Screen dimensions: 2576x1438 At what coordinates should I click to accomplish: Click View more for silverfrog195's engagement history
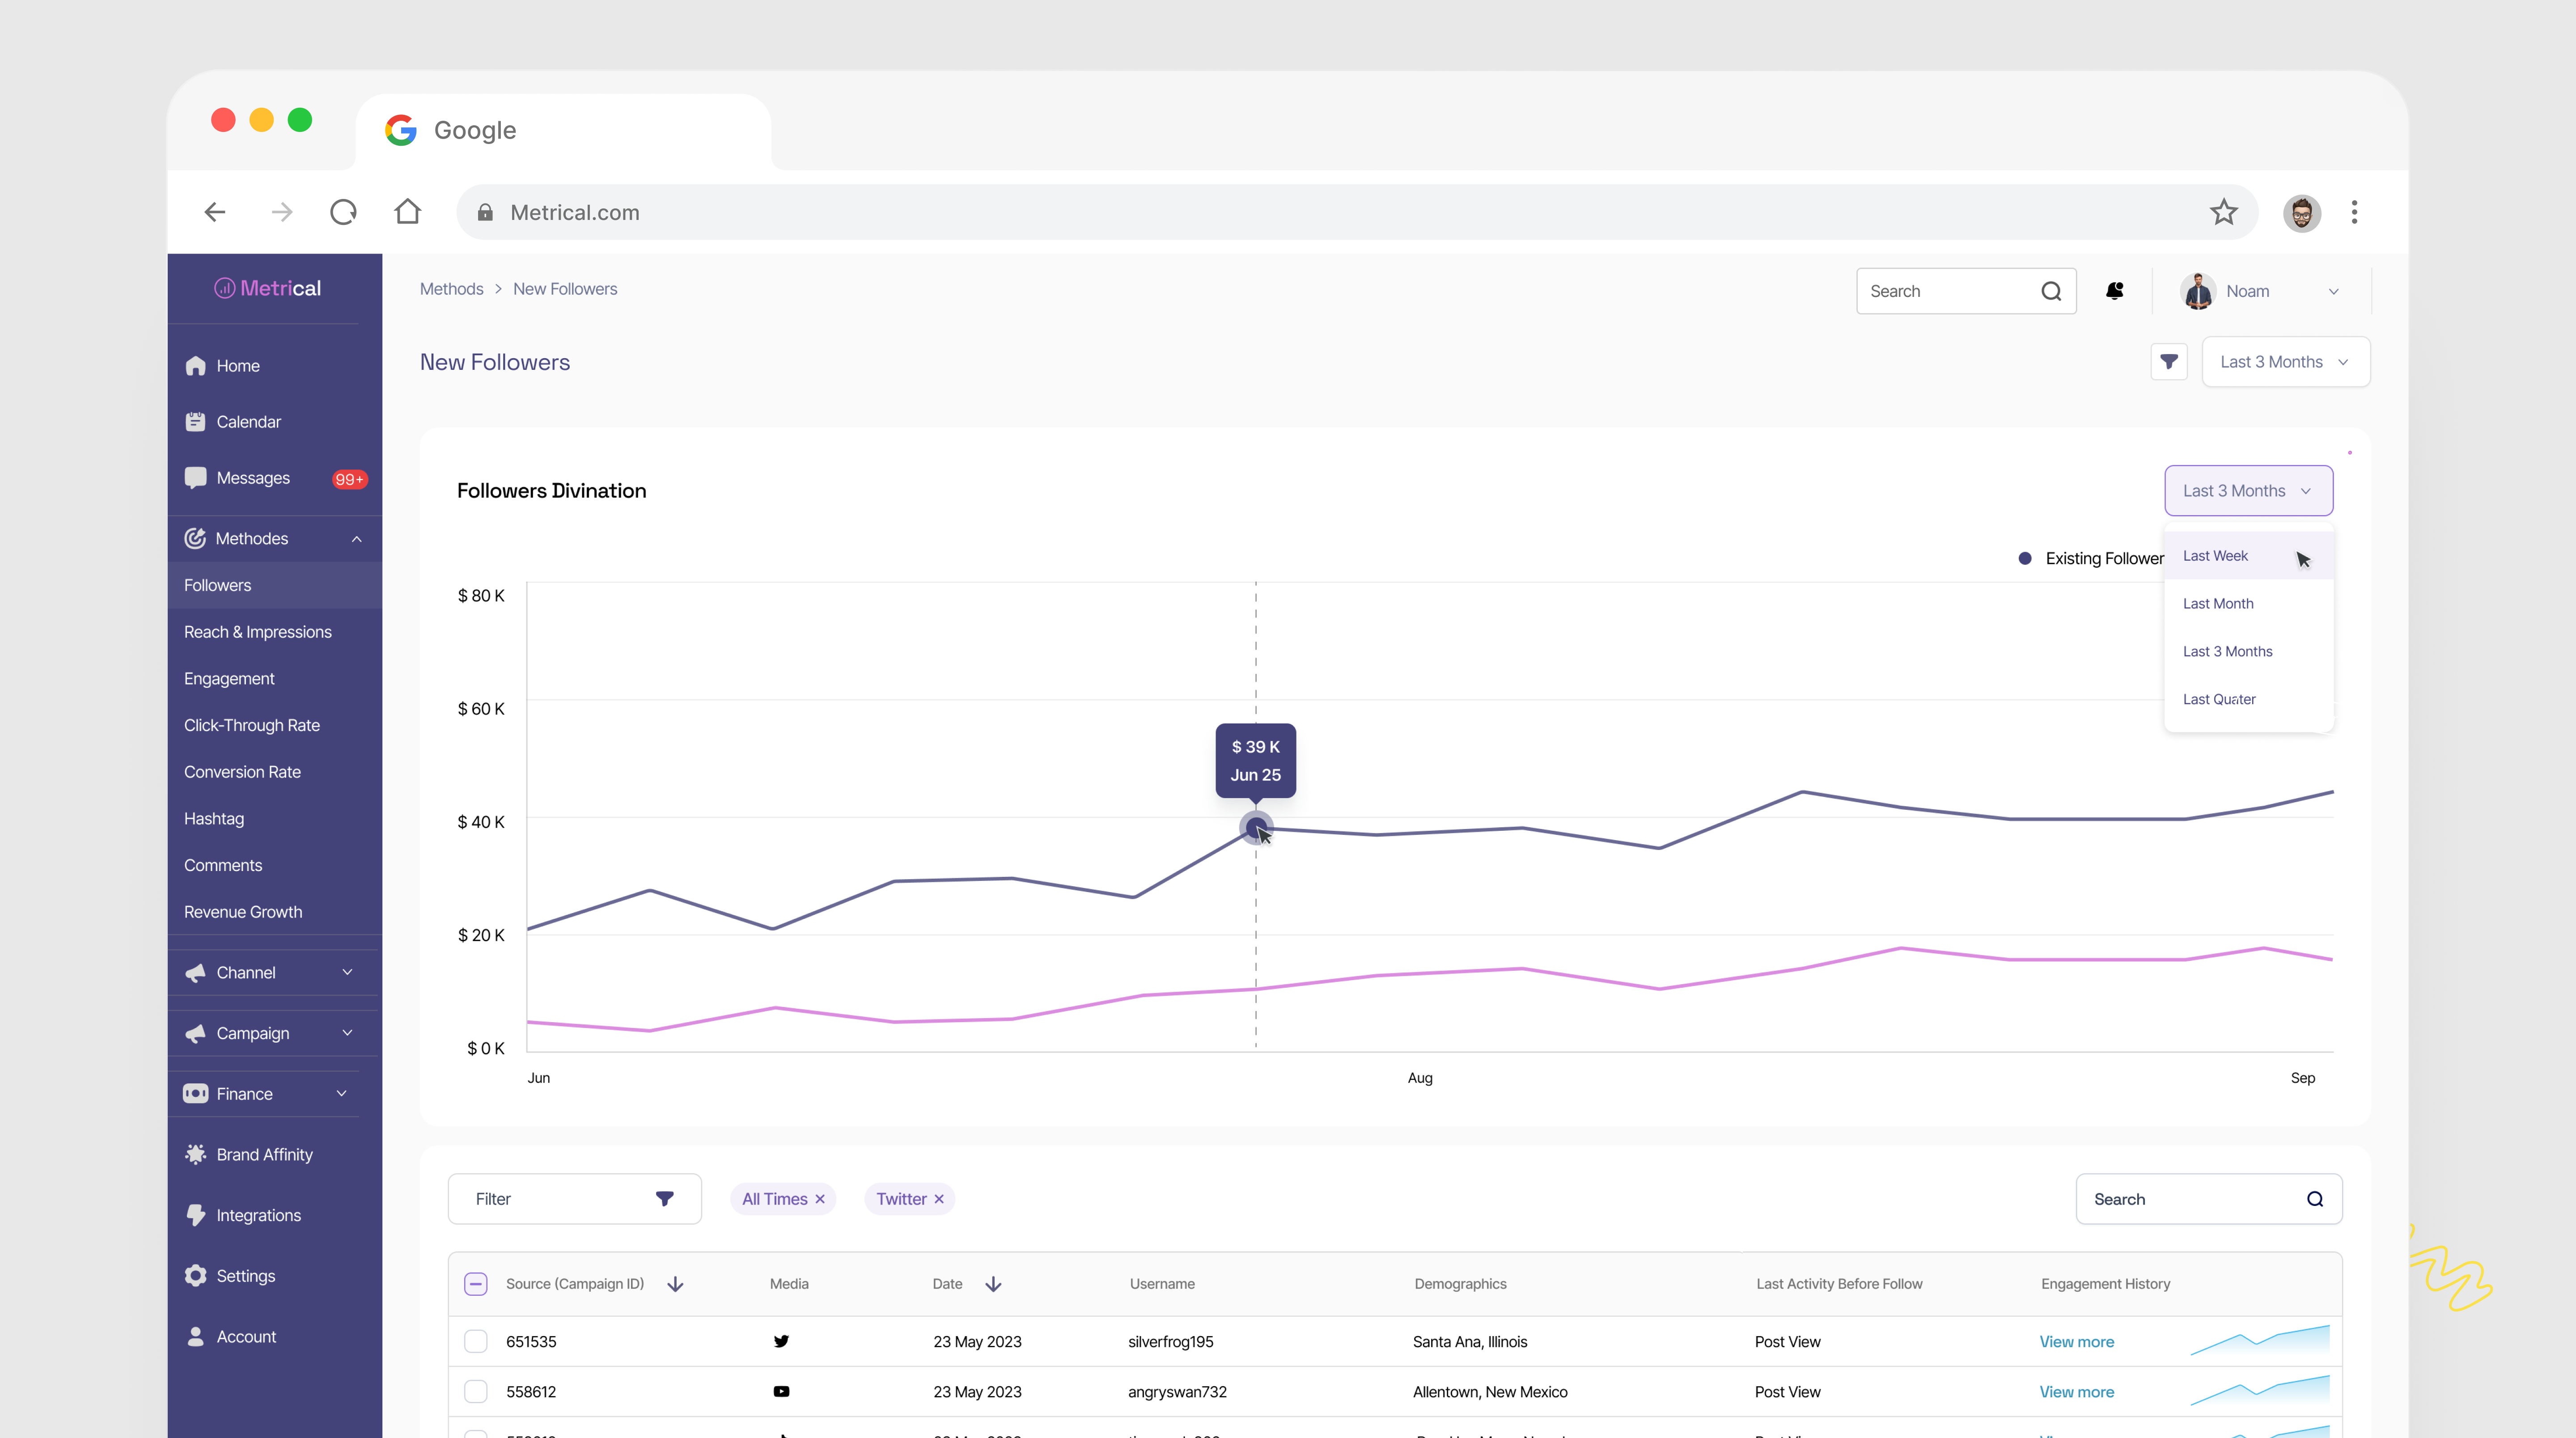pyautogui.click(x=2076, y=1342)
